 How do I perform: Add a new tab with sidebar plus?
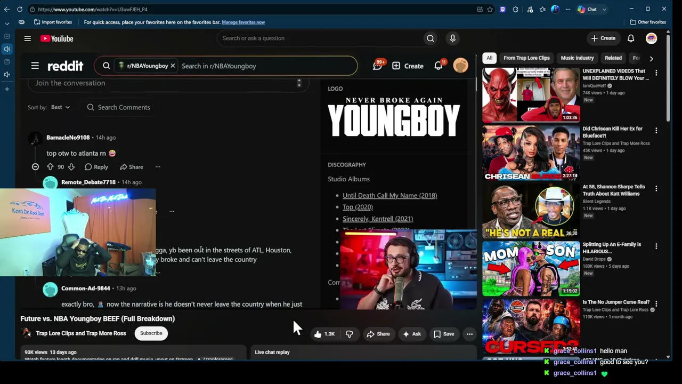(x=7, y=89)
